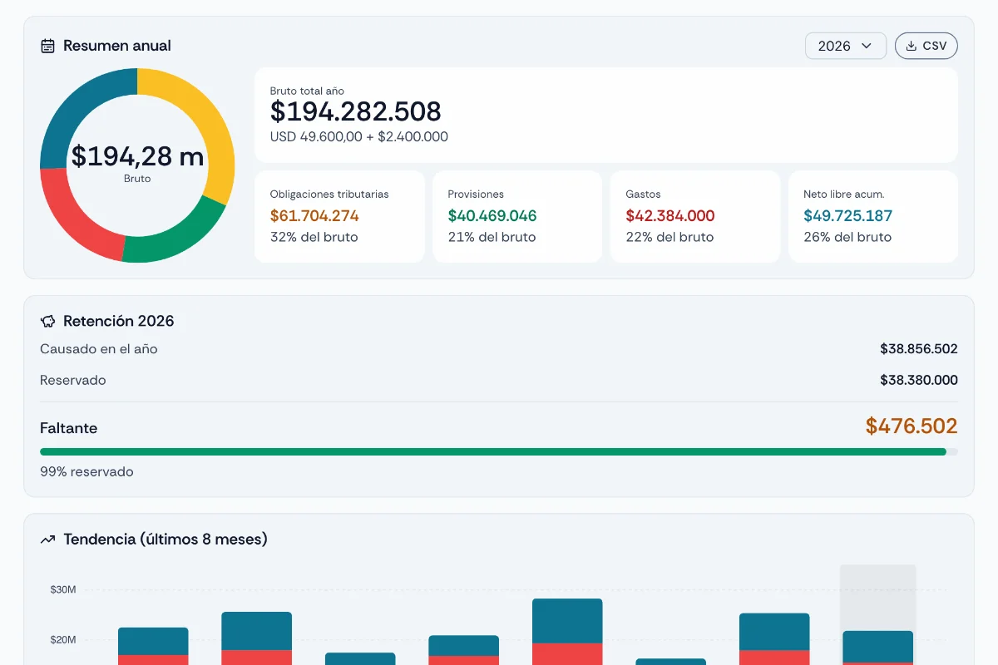Click the 26% del bruto label

[x=847, y=237]
